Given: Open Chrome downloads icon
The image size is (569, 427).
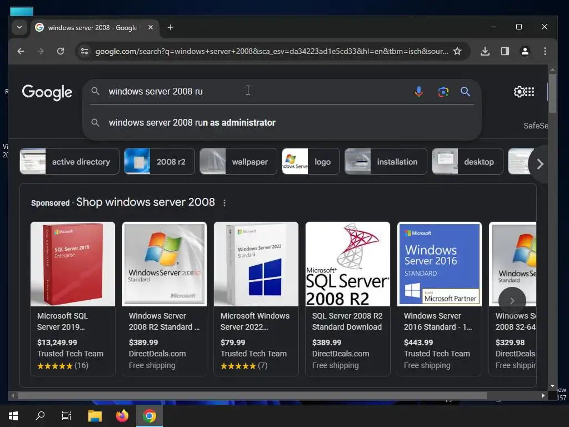Looking at the screenshot, I should [485, 51].
